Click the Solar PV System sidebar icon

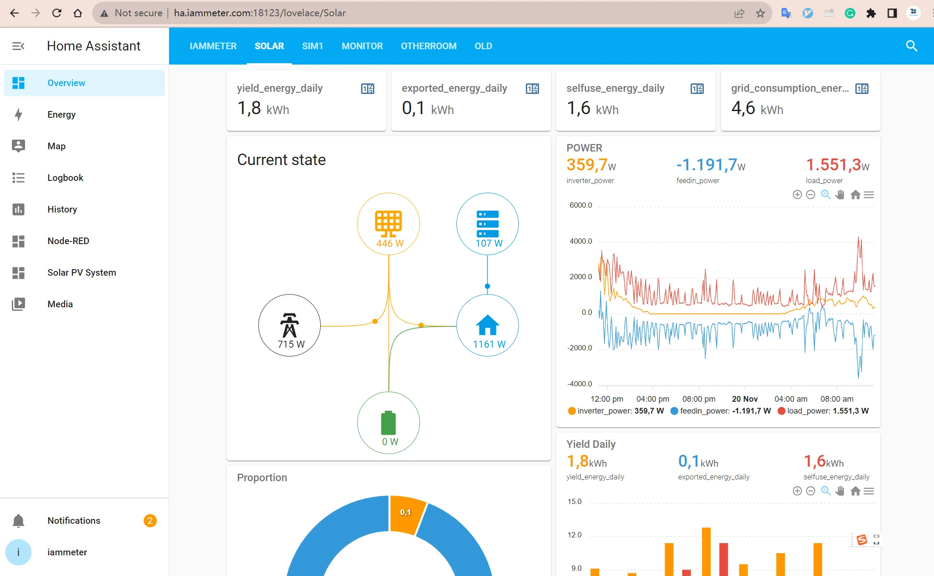click(x=18, y=272)
